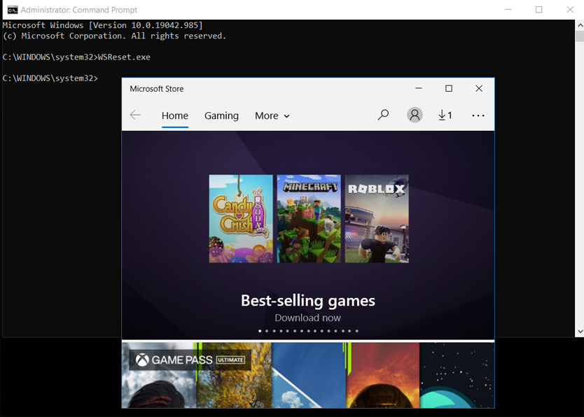Open the three-dot See more menu

478,115
